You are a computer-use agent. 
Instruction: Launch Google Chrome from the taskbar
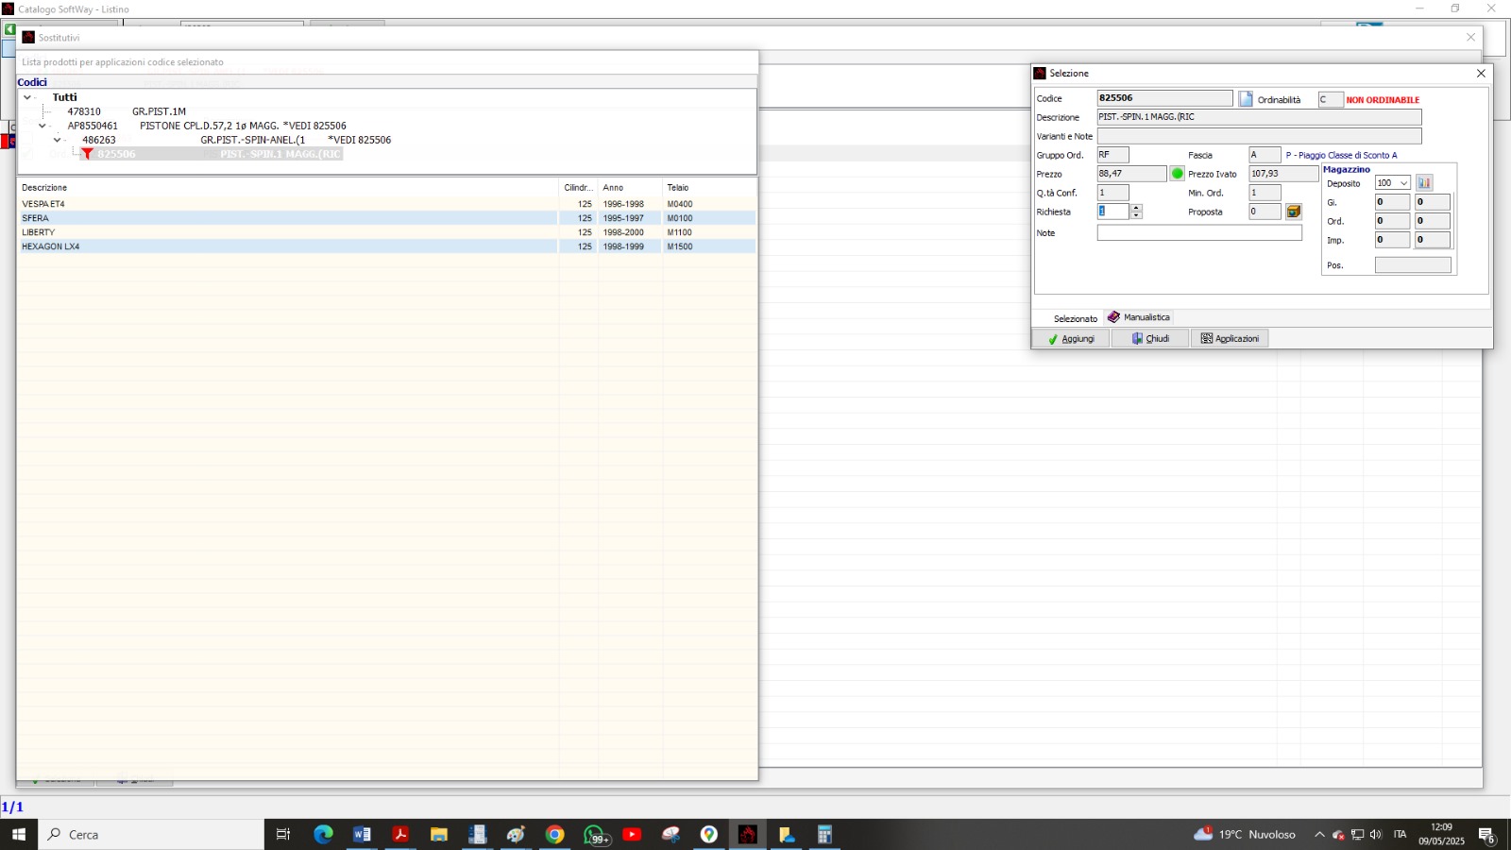[555, 834]
